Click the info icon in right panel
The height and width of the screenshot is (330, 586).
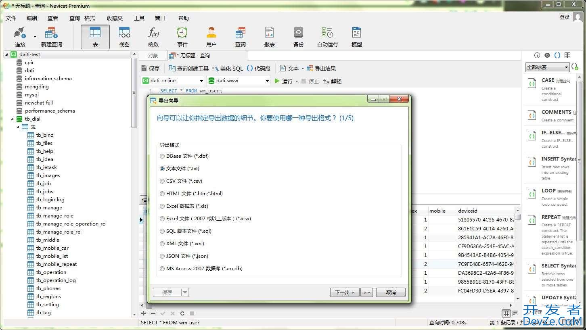click(537, 55)
